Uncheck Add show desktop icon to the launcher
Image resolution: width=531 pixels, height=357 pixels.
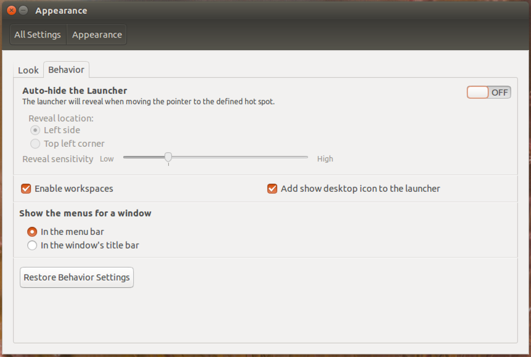click(x=272, y=189)
